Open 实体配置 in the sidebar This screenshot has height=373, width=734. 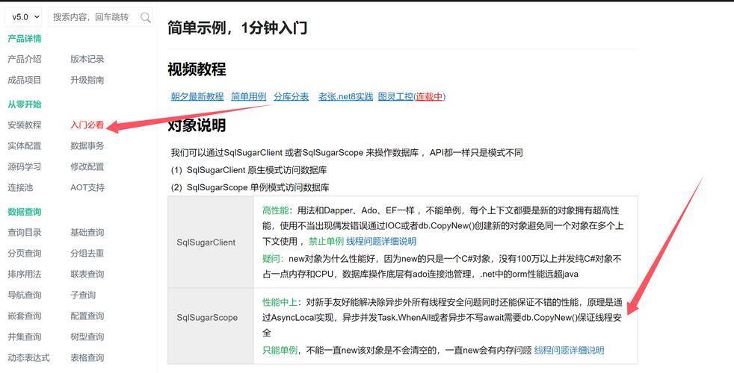click(25, 145)
